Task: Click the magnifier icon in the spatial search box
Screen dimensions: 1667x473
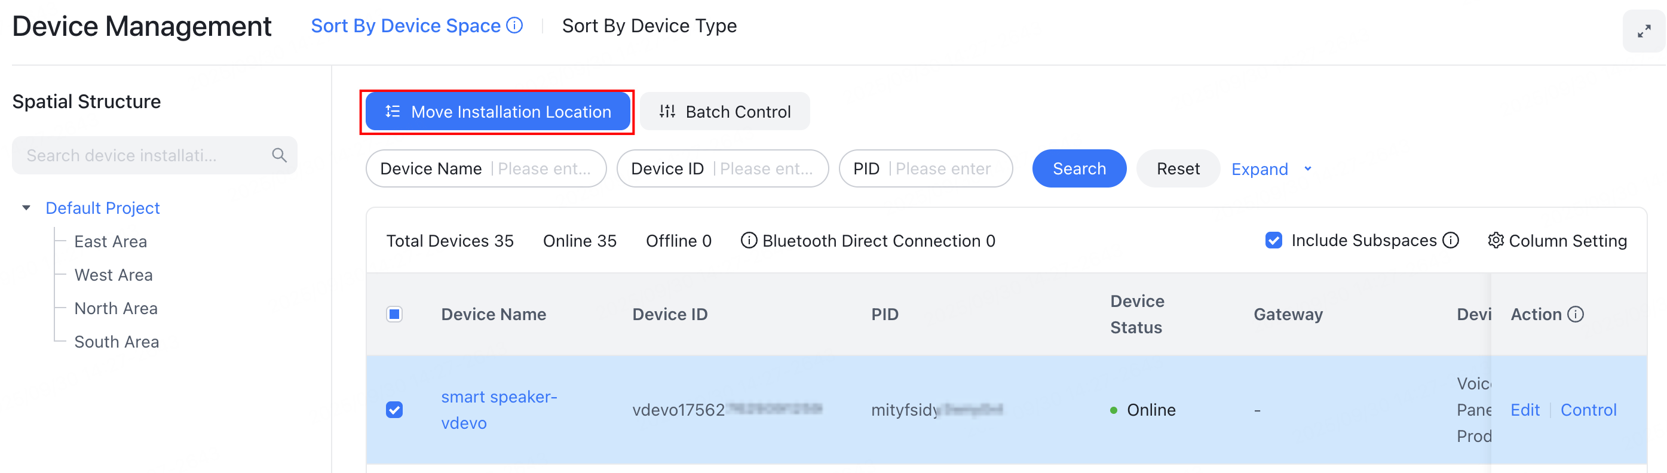Action: pos(279,155)
